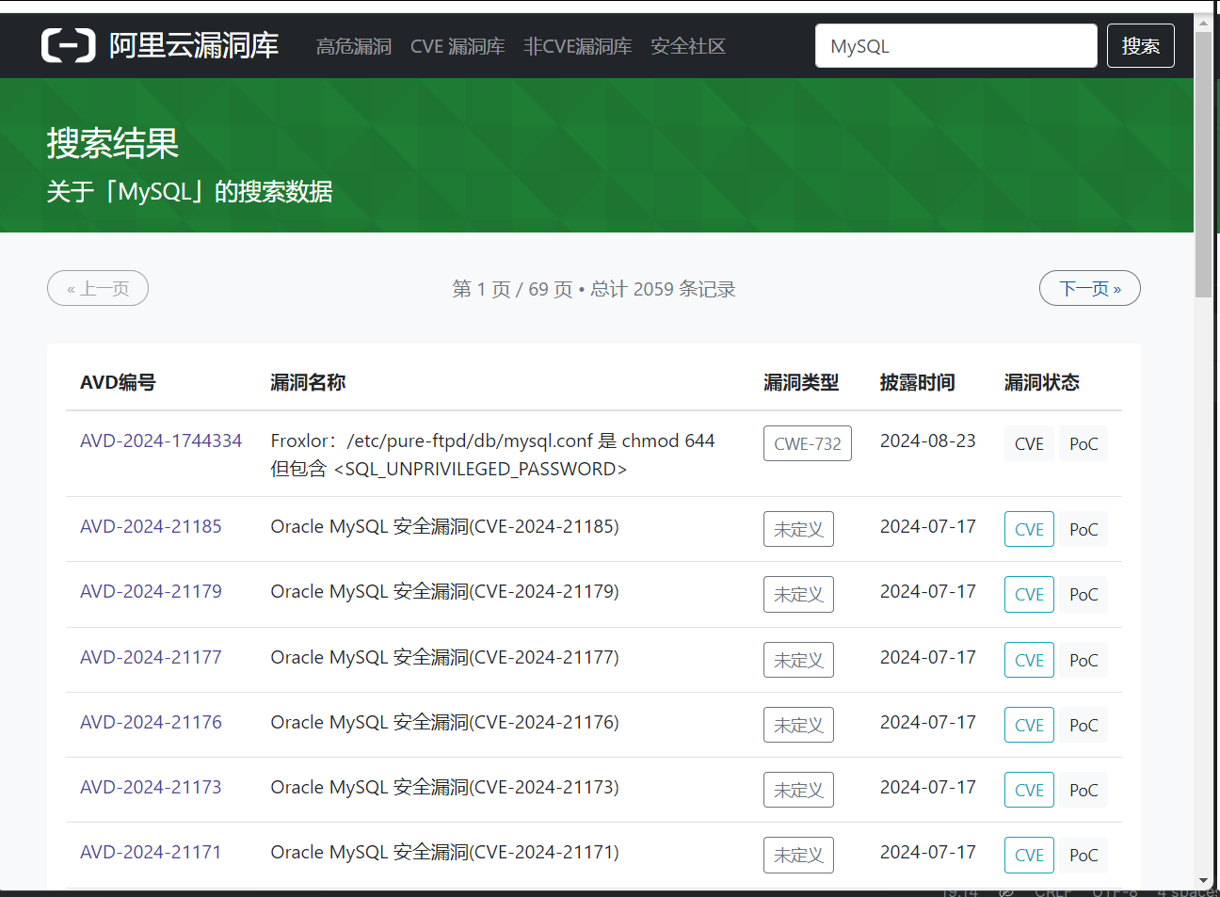Click the UTF-8 encoding indicator
1220x897 pixels.
(1116, 890)
